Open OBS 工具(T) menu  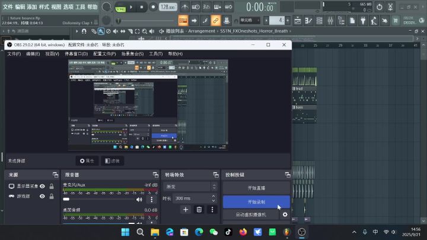tap(156, 54)
